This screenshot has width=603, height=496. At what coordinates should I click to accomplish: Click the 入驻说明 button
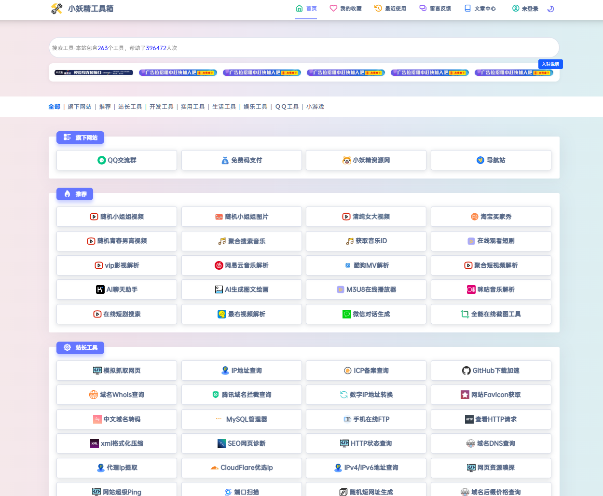(x=550, y=64)
